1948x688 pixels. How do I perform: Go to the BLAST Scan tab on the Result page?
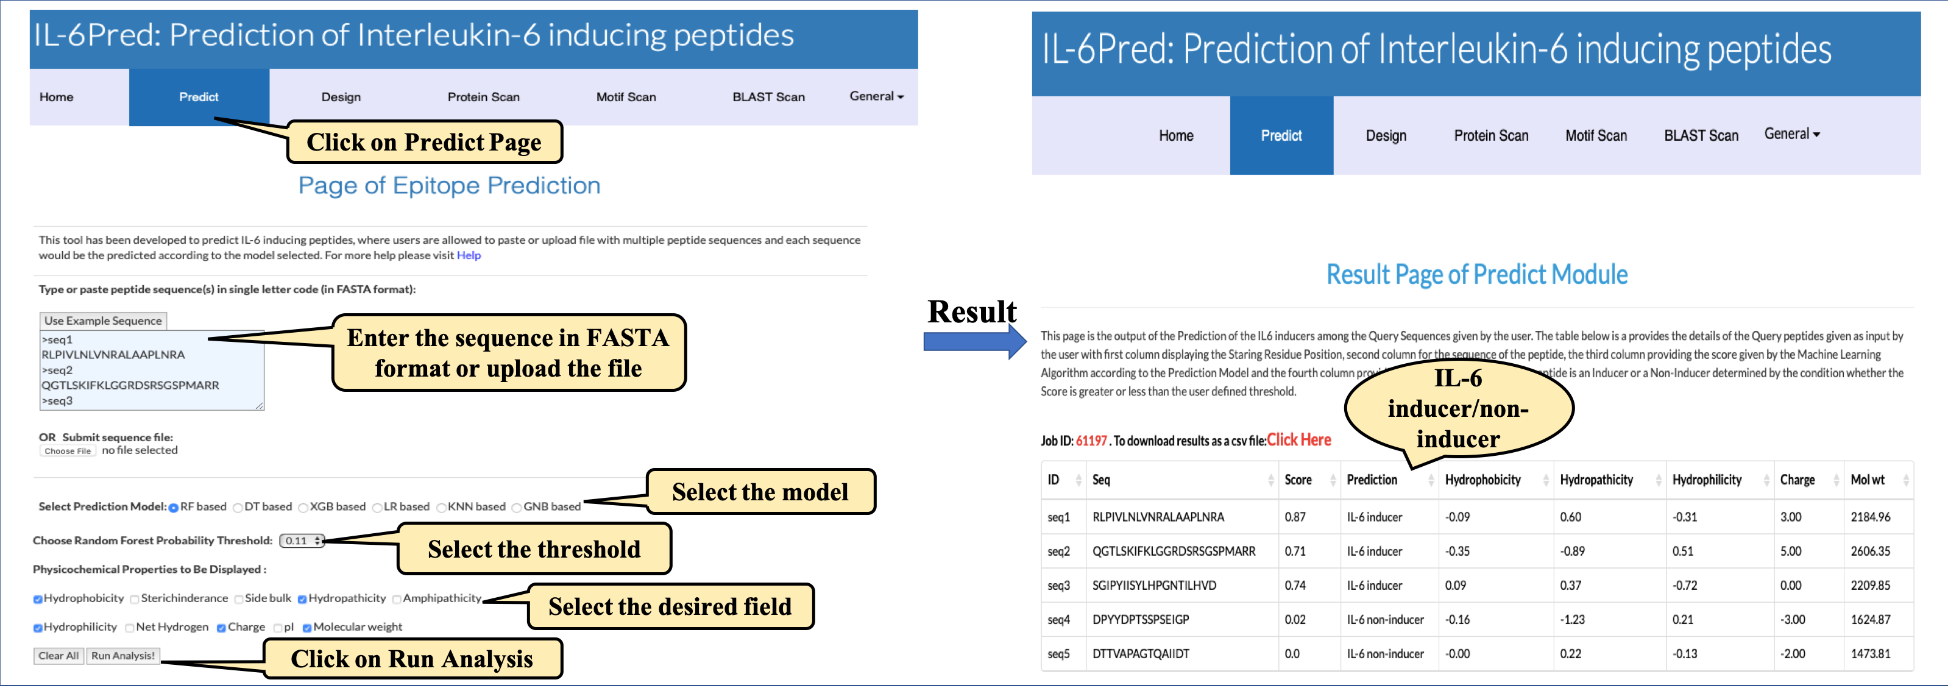(1701, 135)
